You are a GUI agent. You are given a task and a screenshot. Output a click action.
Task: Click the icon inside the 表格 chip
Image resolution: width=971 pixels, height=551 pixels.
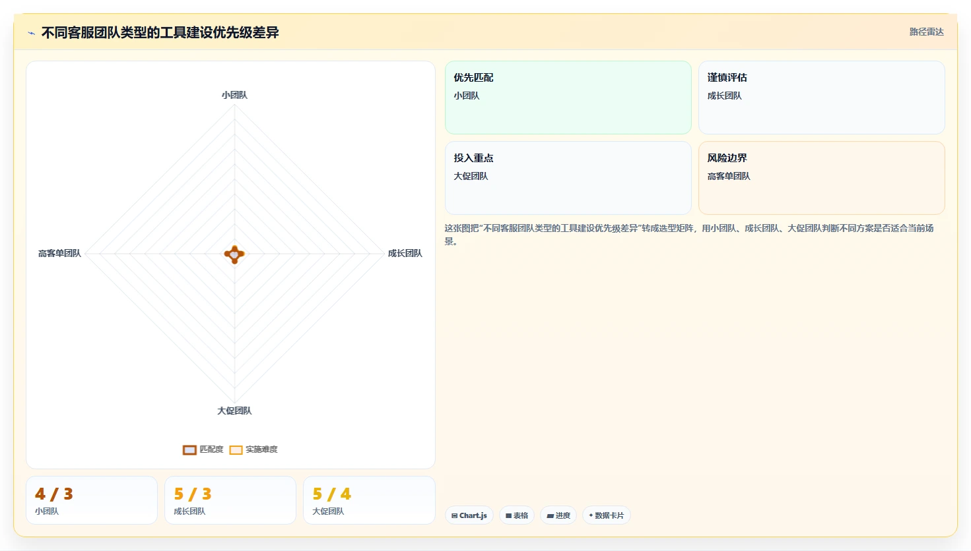pyautogui.click(x=508, y=515)
